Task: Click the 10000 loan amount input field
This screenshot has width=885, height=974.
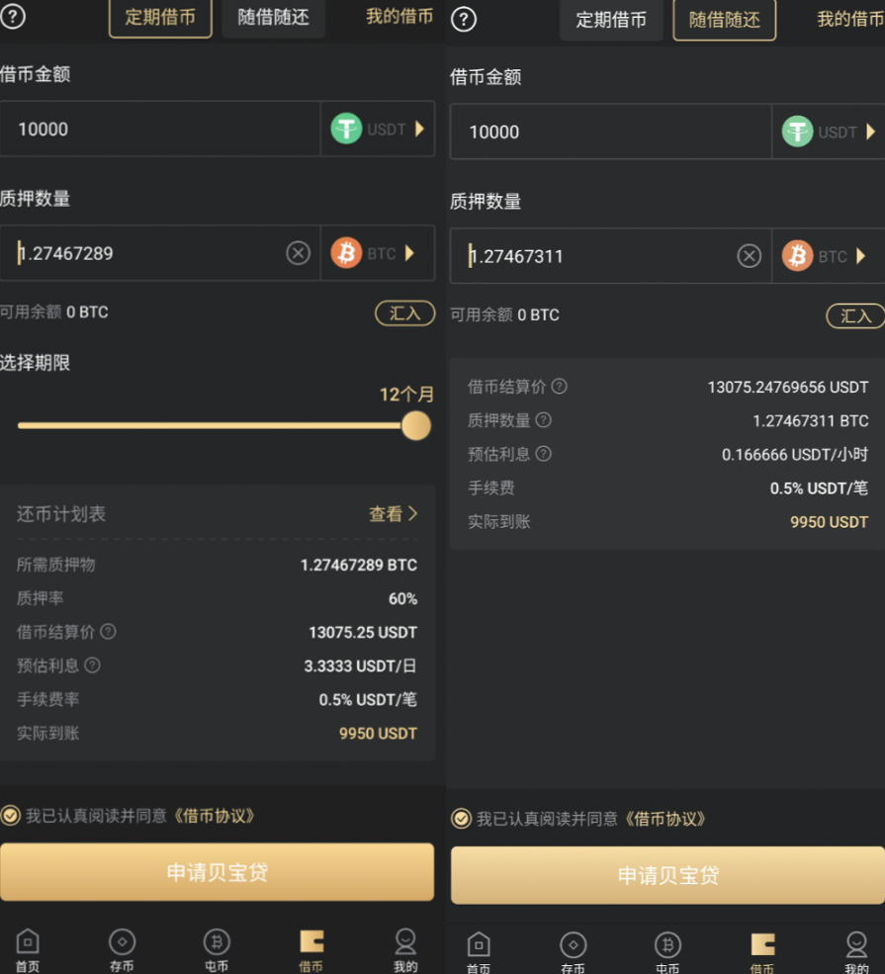Action: pyautogui.click(x=158, y=130)
